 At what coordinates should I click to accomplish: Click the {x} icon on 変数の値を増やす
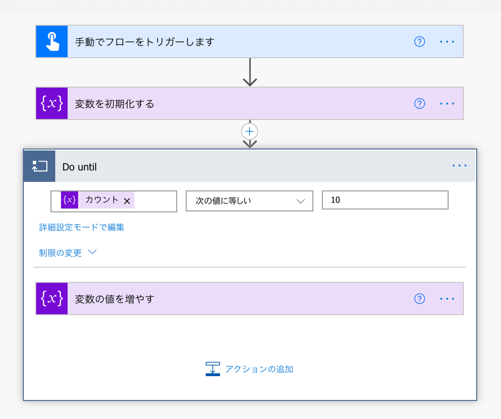[51, 299]
